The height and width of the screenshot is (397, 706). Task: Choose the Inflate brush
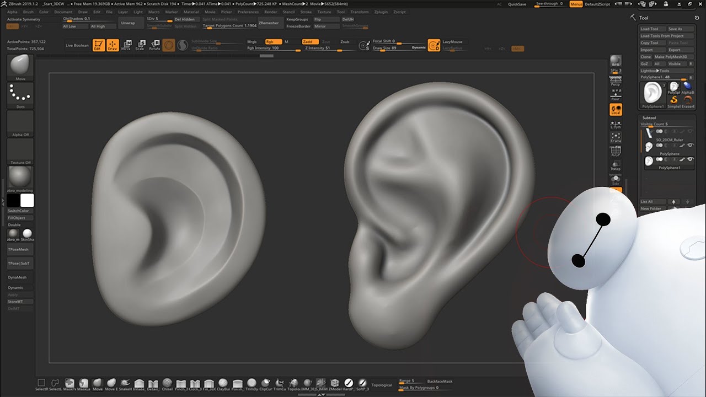pyautogui.click(x=139, y=384)
